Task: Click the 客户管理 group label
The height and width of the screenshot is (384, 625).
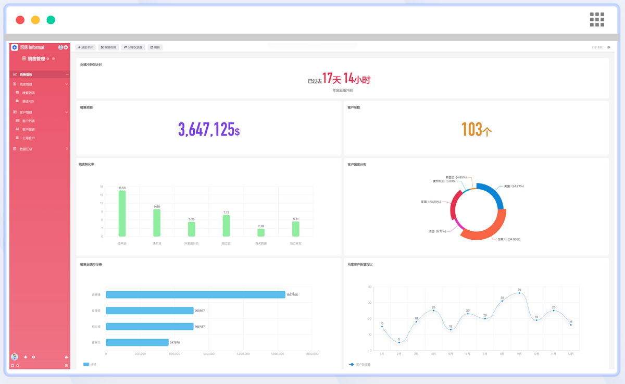Action: tap(26, 113)
